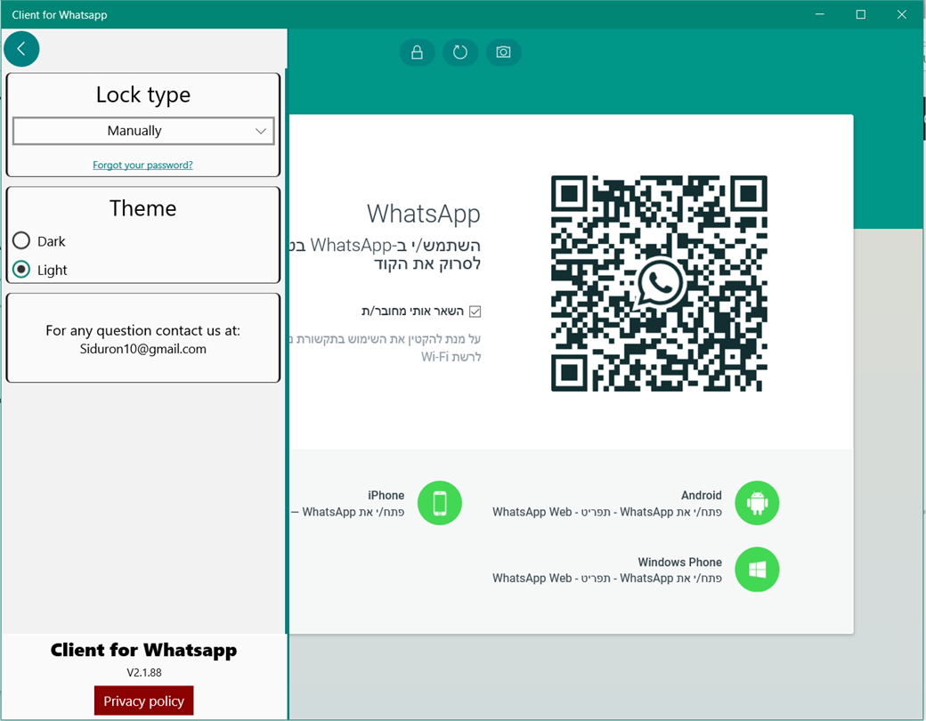Select the Dark theme radio button
This screenshot has height=721, width=926.
[21, 241]
